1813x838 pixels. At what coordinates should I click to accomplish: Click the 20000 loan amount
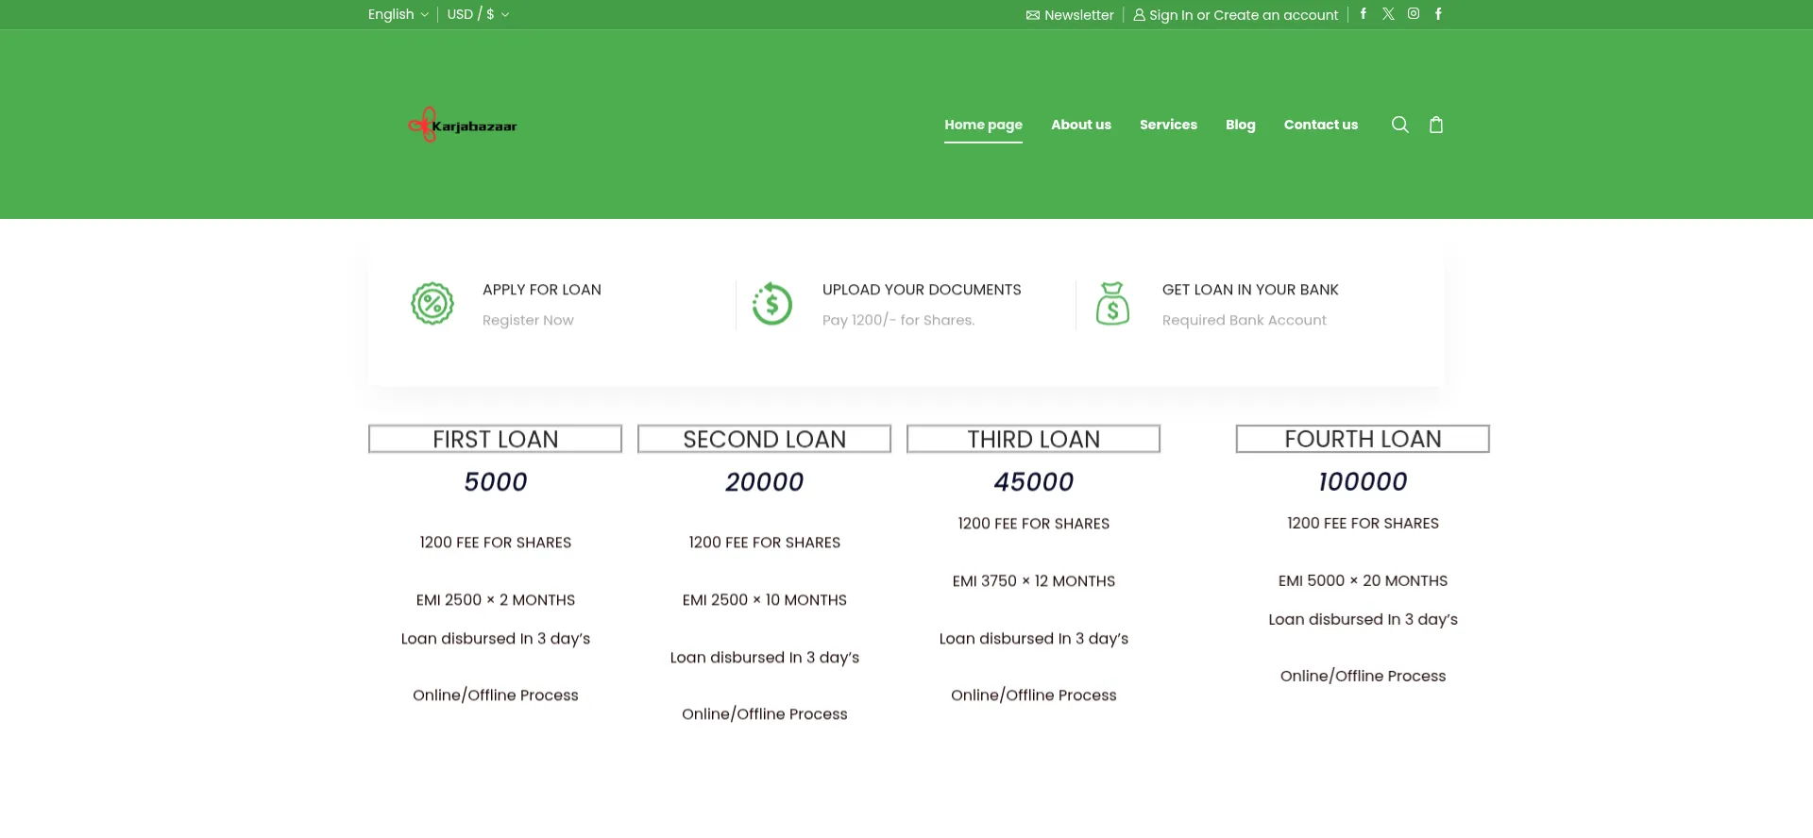point(764,482)
